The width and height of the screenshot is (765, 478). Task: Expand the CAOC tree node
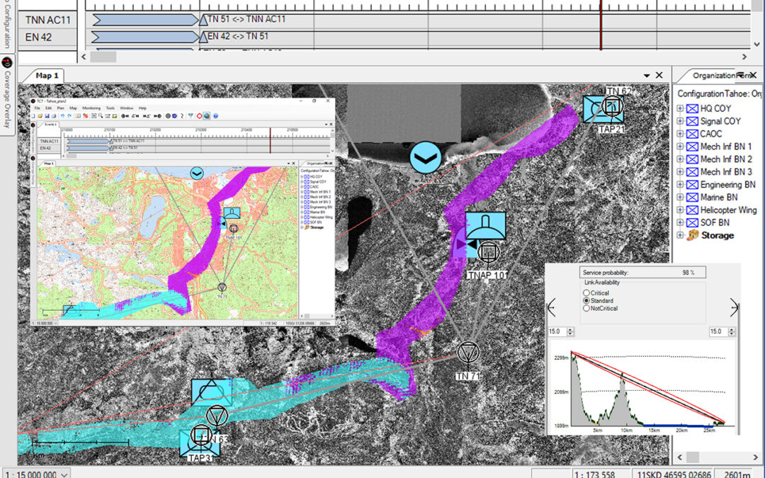(x=680, y=134)
